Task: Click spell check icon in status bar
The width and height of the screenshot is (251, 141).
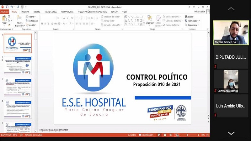Action: click(x=21, y=135)
